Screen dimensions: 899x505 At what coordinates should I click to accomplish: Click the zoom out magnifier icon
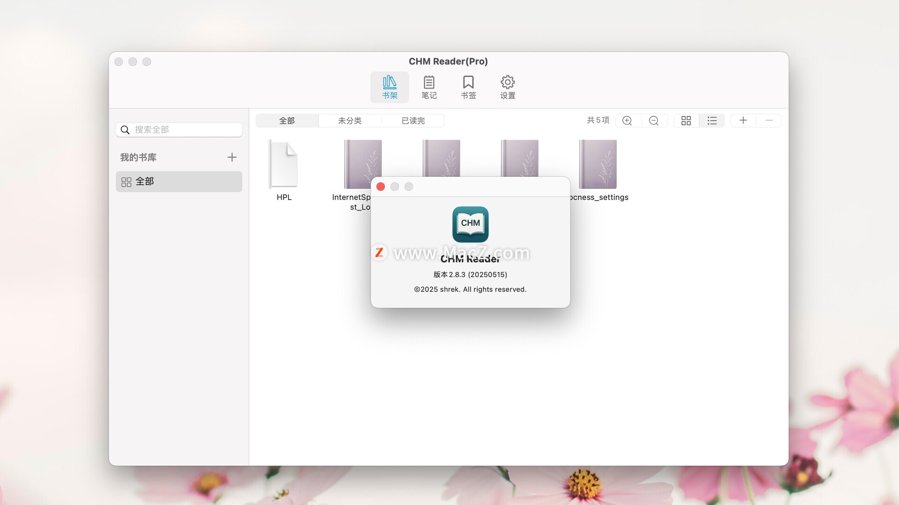click(654, 121)
